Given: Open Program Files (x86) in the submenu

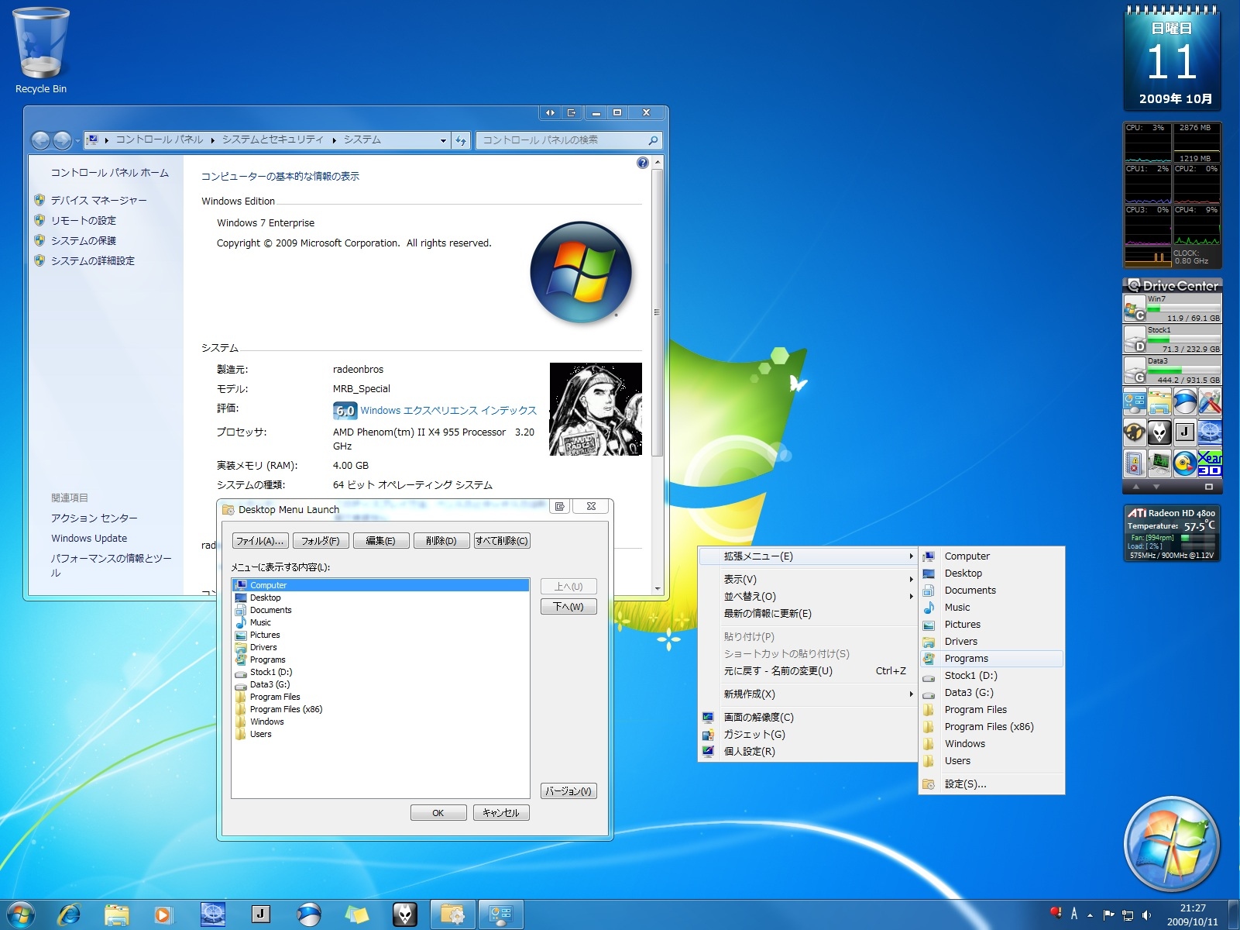Looking at the screenshot, I should tap(991, 726).
